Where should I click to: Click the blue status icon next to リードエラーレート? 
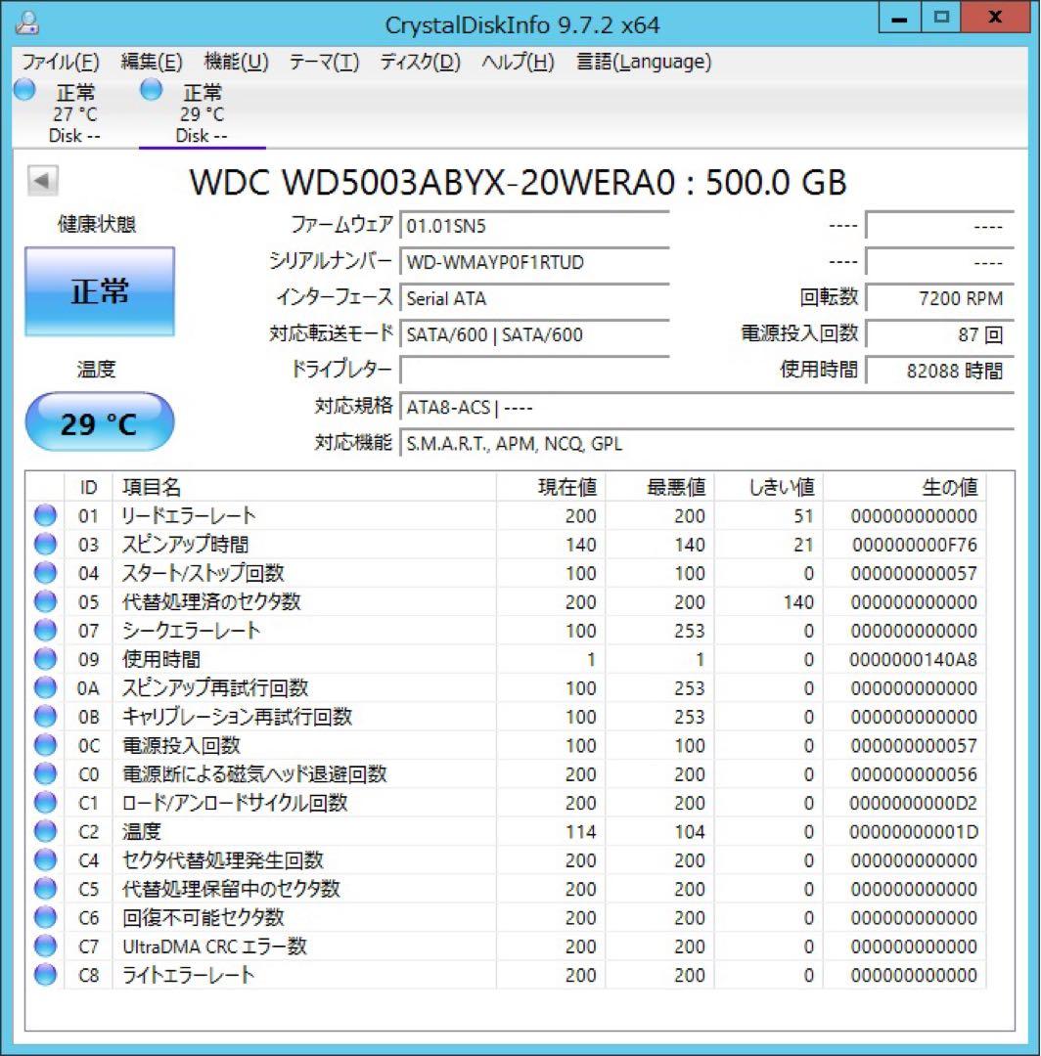(x=45, y=516)
